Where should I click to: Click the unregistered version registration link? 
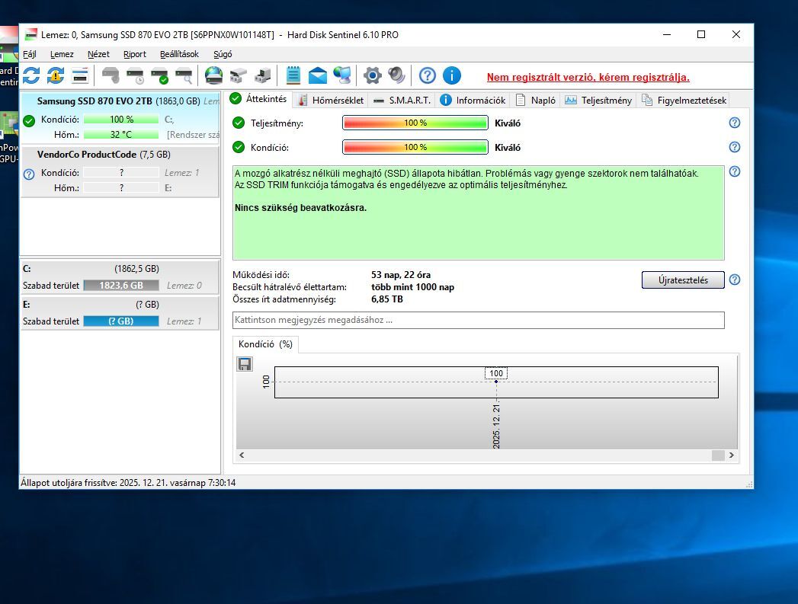pos(588,77)
